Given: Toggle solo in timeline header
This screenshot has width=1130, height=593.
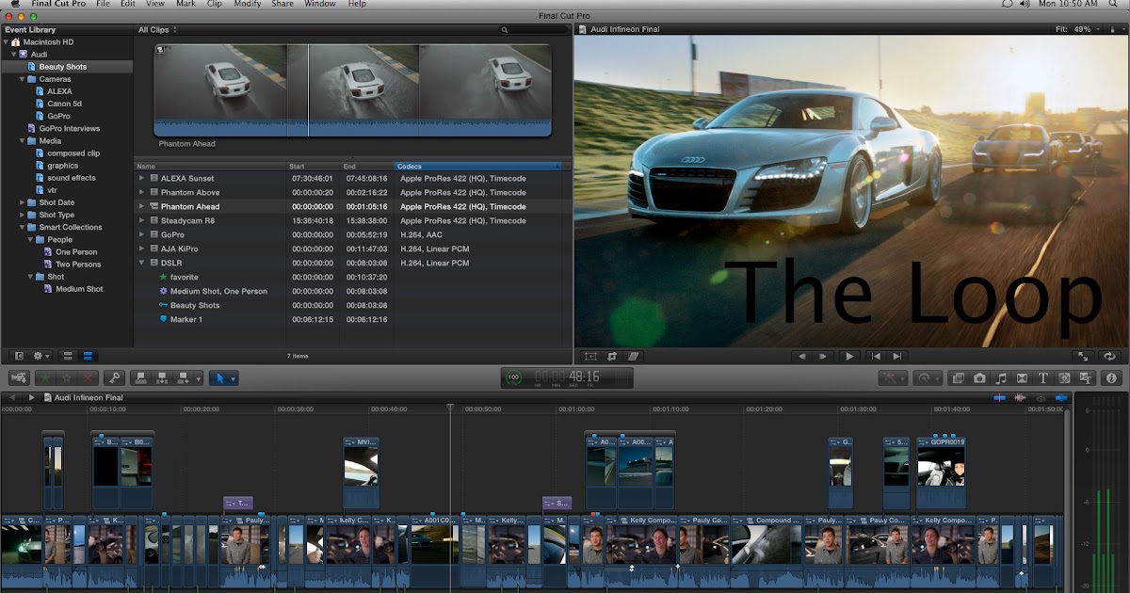Looking at the screenshot, I should tap(1041, 397).
